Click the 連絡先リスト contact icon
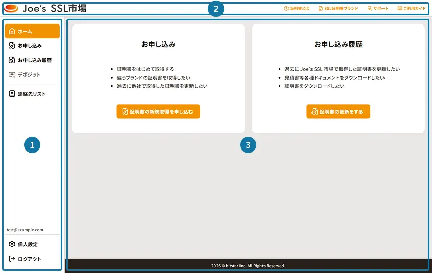Viewport: 432px width, 273px height. click(x=12, y=94)
